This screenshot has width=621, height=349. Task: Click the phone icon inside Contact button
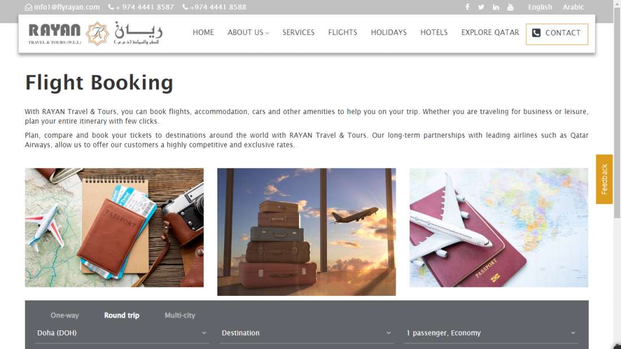click(536, 33)
